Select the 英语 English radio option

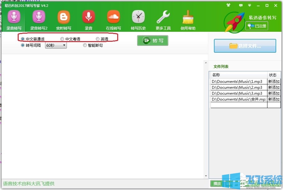(98, 39)
